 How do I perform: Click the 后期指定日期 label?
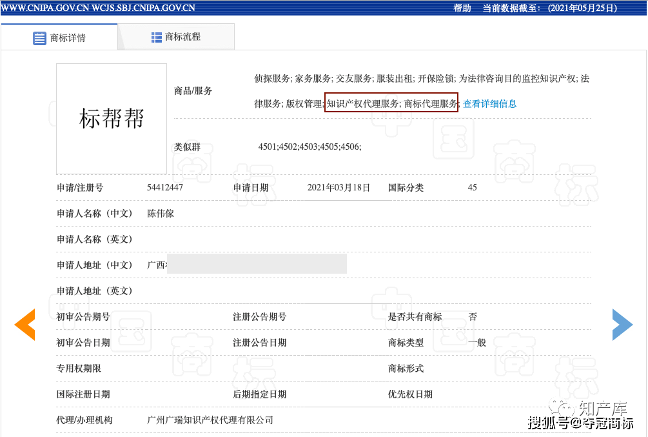point(260,394)
